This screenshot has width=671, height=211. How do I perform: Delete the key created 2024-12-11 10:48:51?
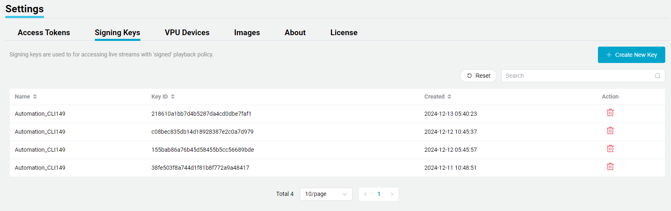pos(610,167)
